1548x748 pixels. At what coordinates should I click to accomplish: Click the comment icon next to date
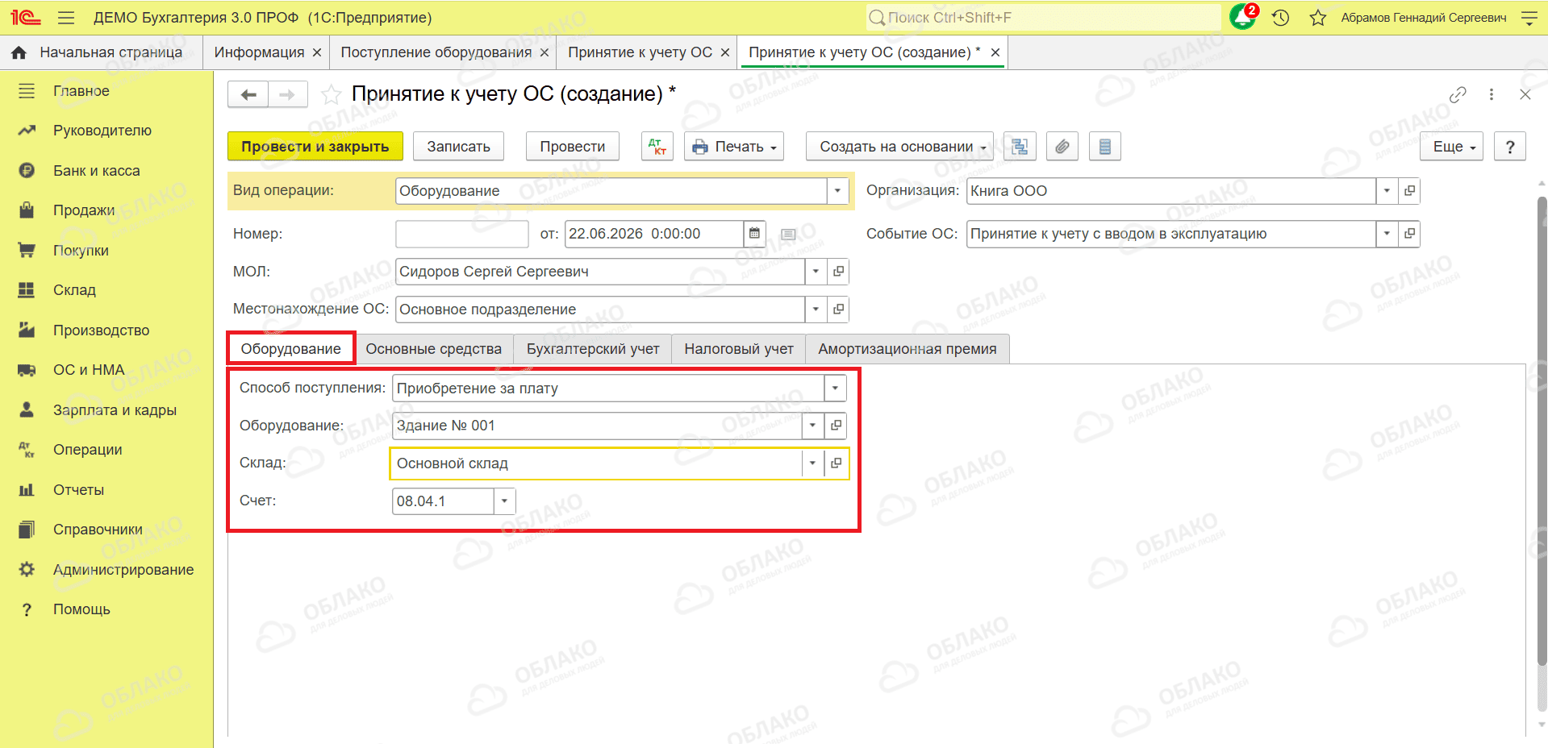coord(788,235)
